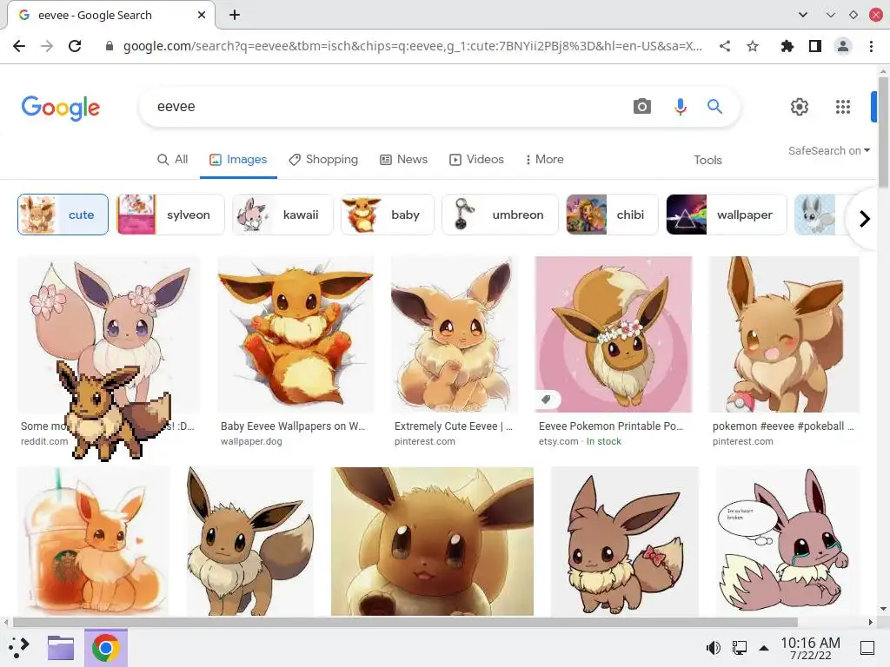This screenshot has width=890, height=667.
Task: Deselect the cute filter chip
Action: pos(63,215)
